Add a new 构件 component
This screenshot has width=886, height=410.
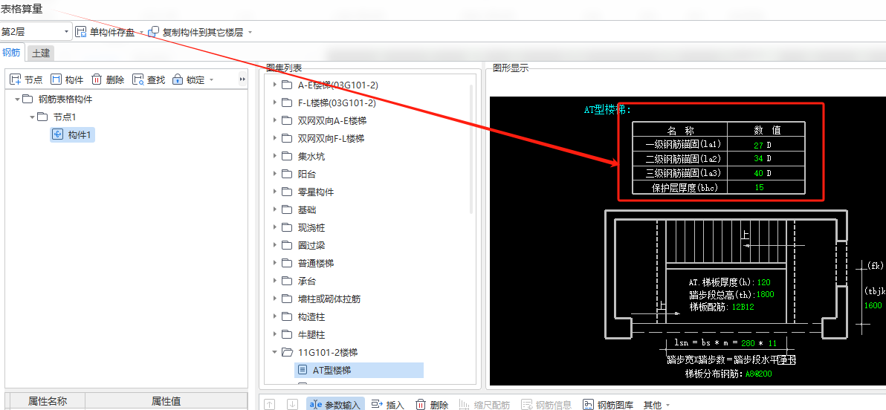(67, 79)
